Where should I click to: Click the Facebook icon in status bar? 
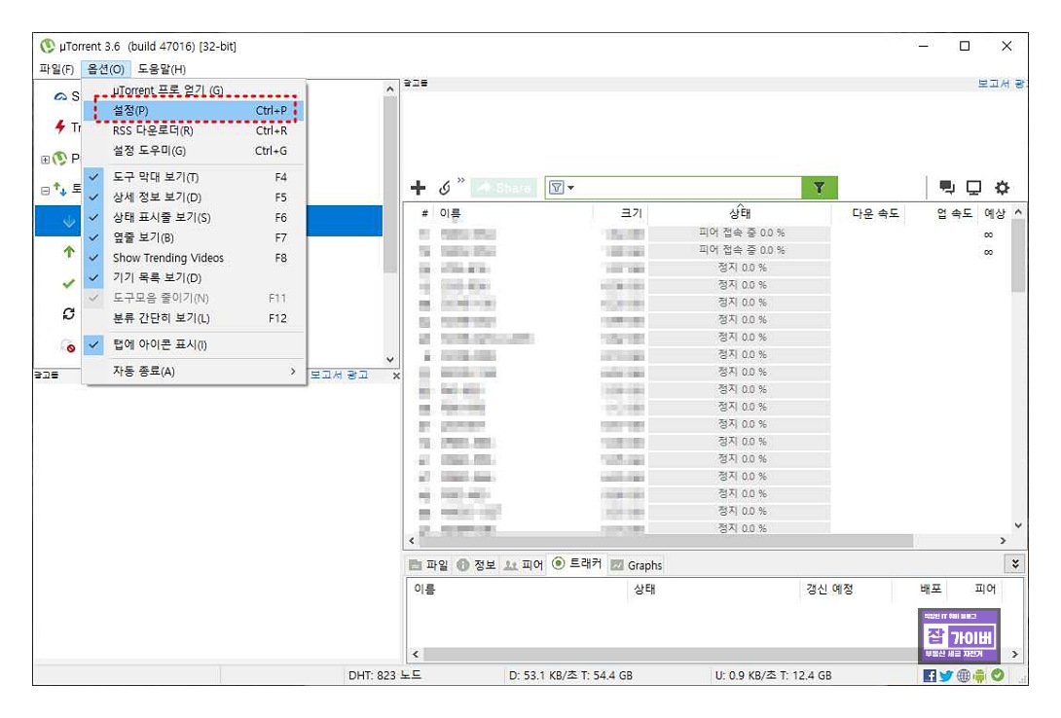[x=930, y=675]
